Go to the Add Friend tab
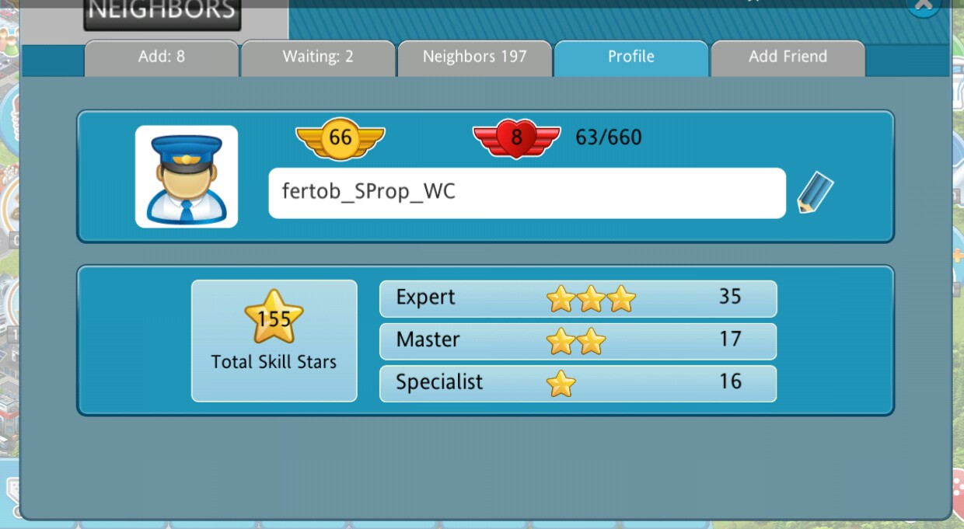 click(x=788, y=57)
